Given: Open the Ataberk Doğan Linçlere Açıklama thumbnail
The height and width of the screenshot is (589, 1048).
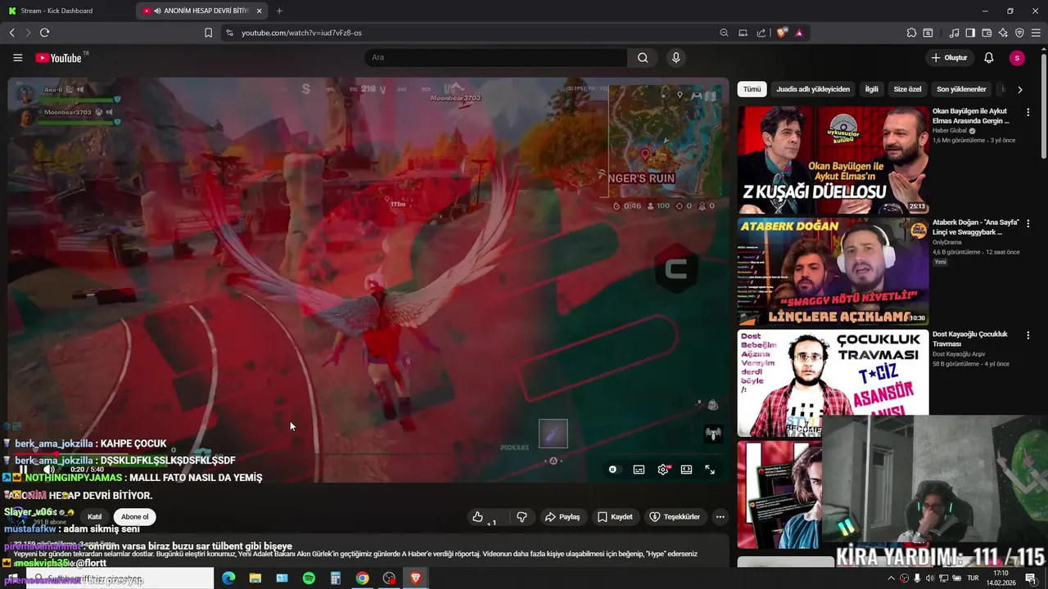Looking at the screenshot, I should 833,271.
